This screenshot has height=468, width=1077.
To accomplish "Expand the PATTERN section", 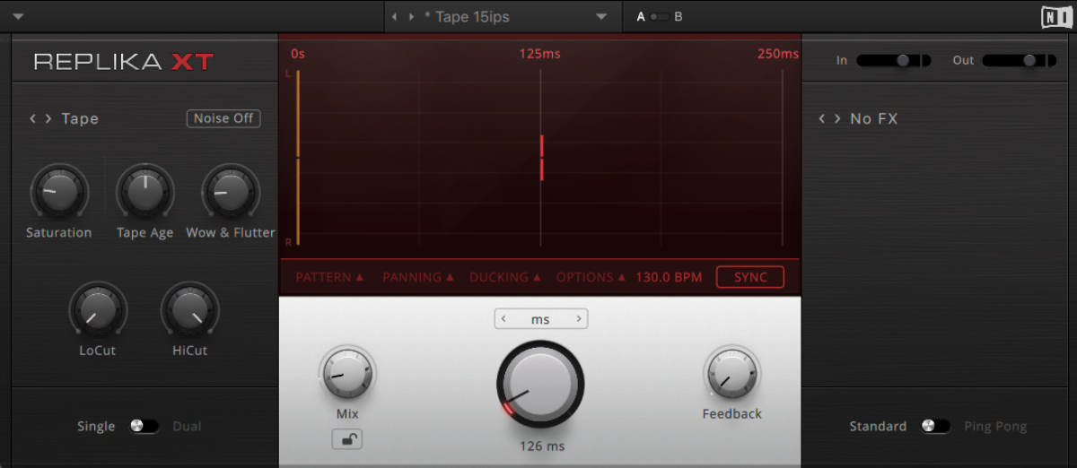I will pos(329,277).
